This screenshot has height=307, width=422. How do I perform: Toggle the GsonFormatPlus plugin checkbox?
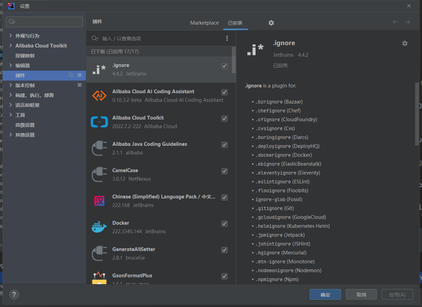pyautogui.click(x=225, y=277)
